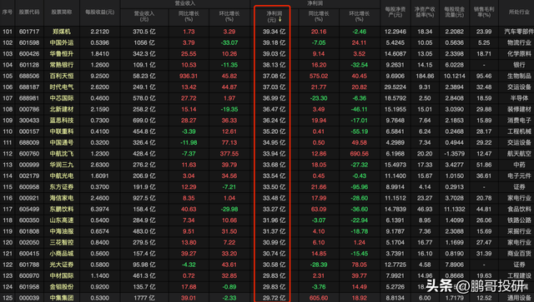Select the 所处行业 column header
Image resolution: width=534 pixels, height=302 pixels.
click(x=519, y=12)
